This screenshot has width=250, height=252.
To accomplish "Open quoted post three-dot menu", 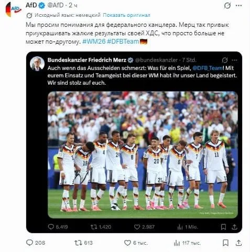I will [x=234, y=61].
